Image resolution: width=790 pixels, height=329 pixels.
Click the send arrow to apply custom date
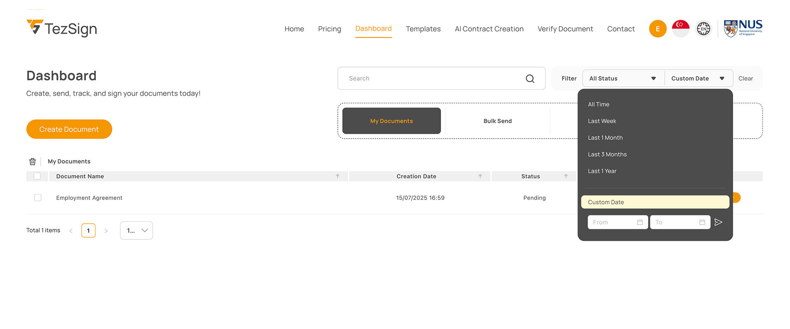718,222
